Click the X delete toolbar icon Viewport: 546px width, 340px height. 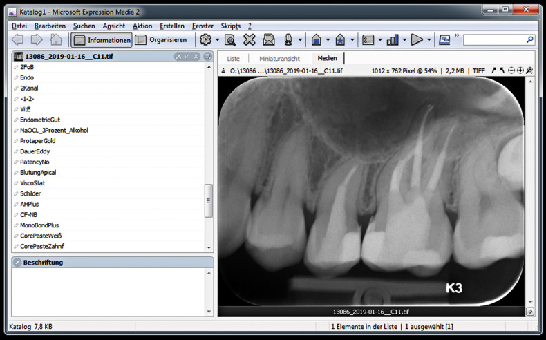tap(250, 39)
